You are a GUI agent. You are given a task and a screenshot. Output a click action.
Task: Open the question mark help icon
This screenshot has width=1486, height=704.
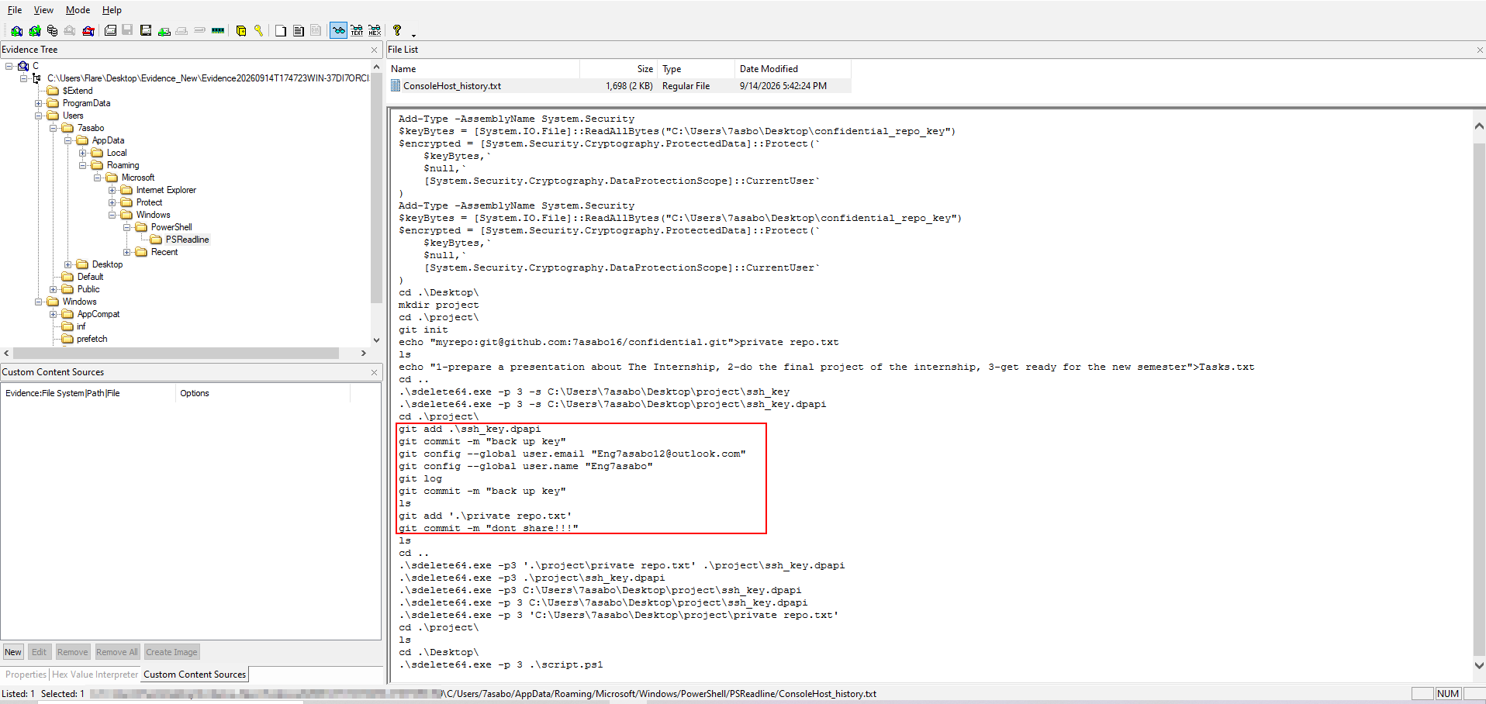tap(397, 30)
